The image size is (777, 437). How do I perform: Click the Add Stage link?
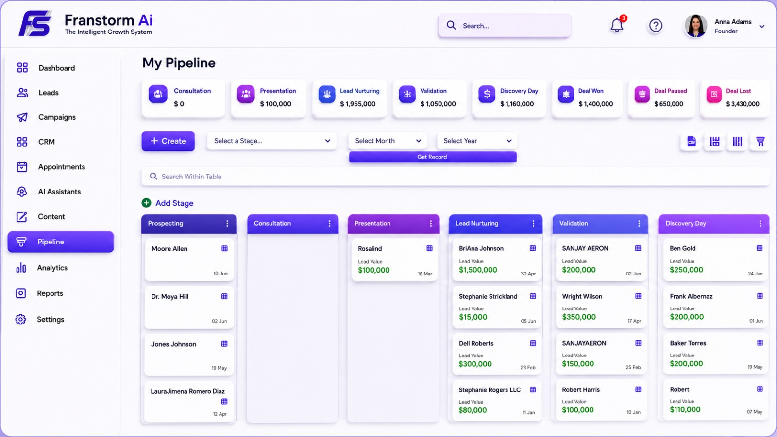(174, 203)
